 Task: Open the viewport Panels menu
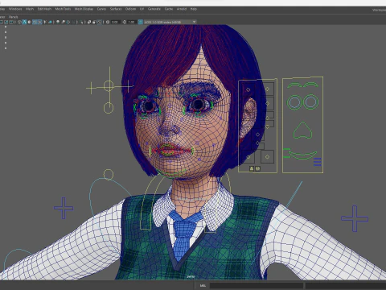(13, 17)
